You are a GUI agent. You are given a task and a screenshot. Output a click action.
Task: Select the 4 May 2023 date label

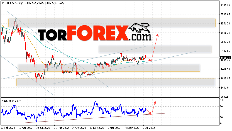[x=132, y=128]
